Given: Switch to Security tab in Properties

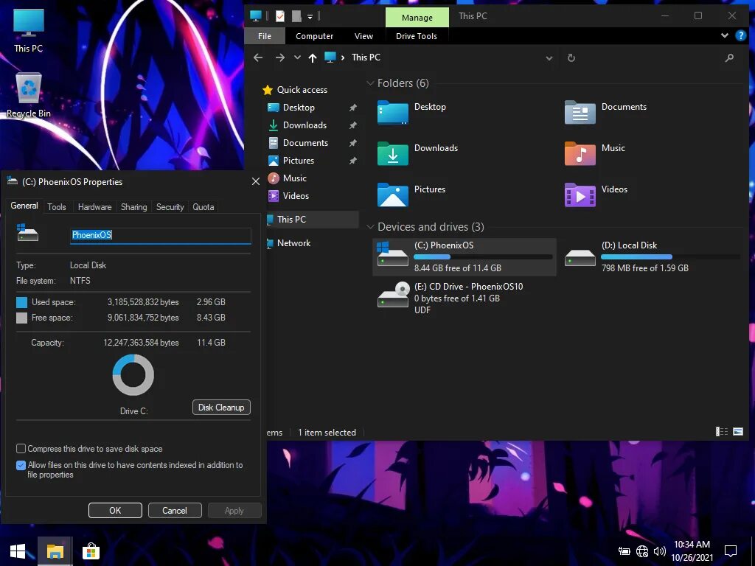Looking at the screenshot, I should pyautogui.click(x=170, y=207).
